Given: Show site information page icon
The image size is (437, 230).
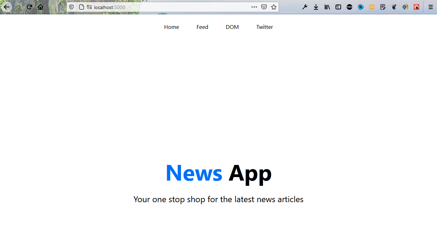Looking at the screenshot, I should pos(81,7).
